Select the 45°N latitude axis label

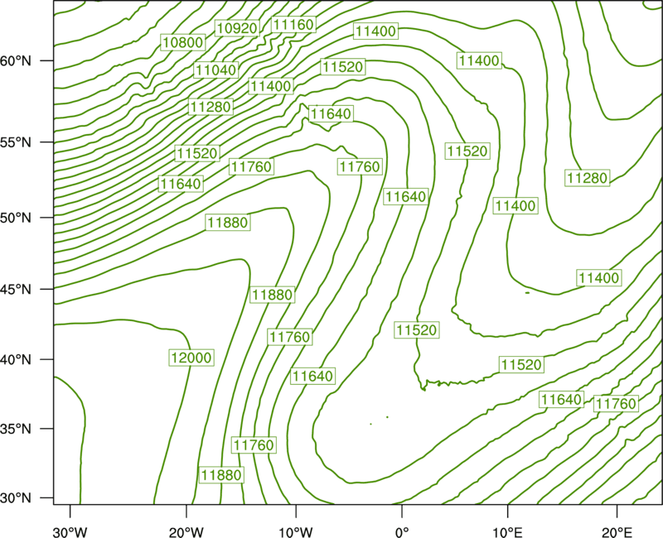click(x=16, y=289)
